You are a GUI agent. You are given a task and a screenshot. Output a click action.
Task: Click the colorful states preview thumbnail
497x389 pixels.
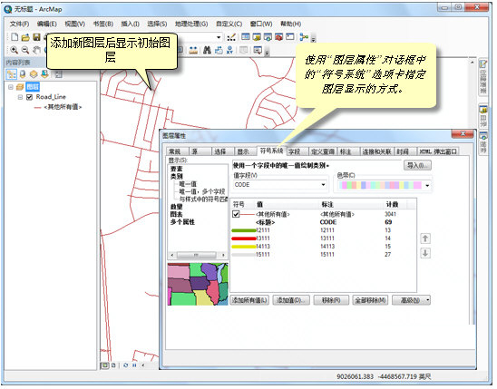[x=198, y=284]
